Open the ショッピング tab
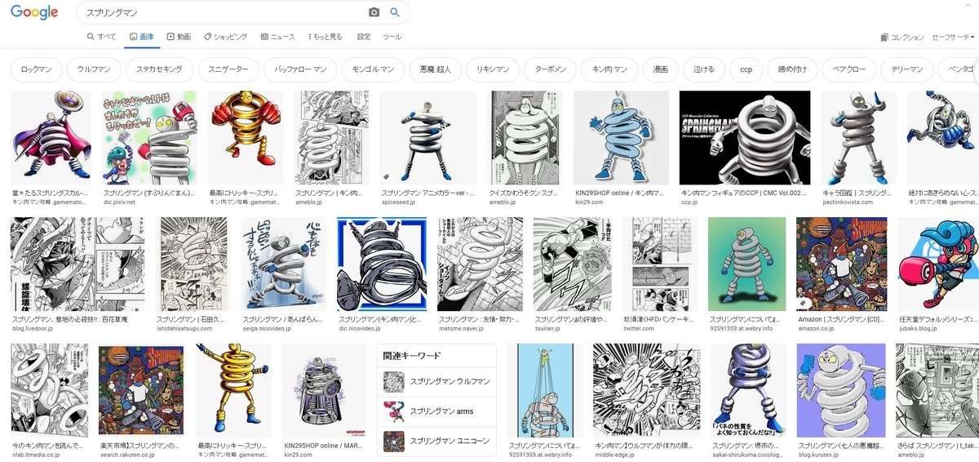Image resolution: width=979 pixels, height=462 pixels. (226, 37)
